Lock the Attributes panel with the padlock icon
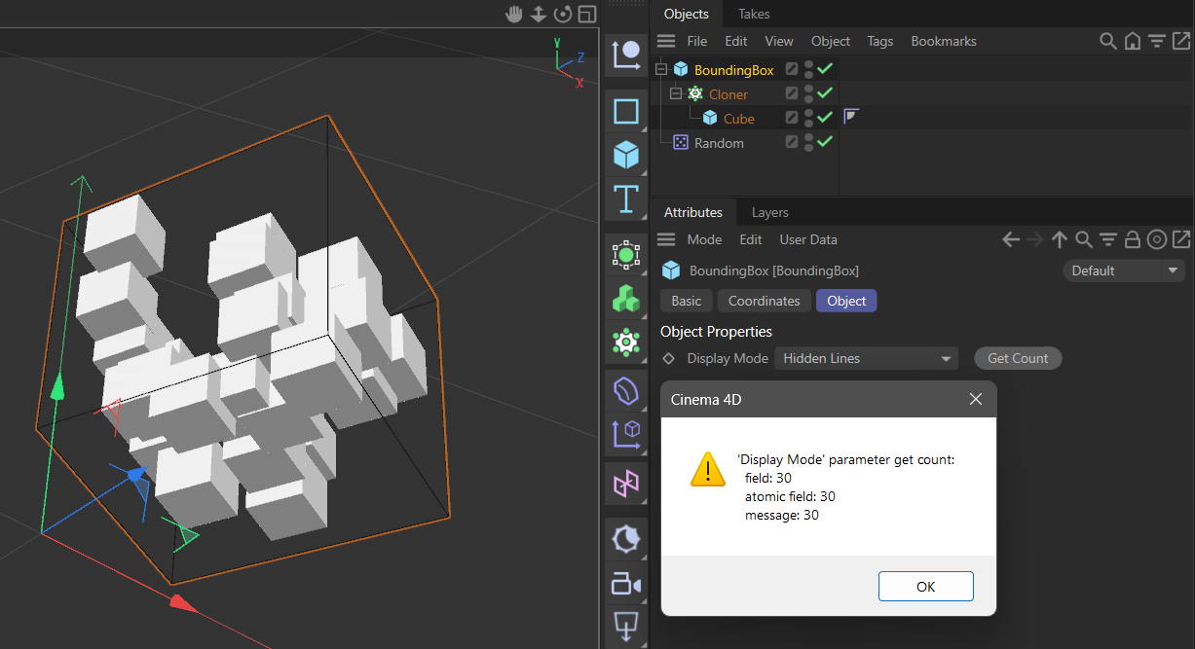1195x649 pixels. [1132, 239]
